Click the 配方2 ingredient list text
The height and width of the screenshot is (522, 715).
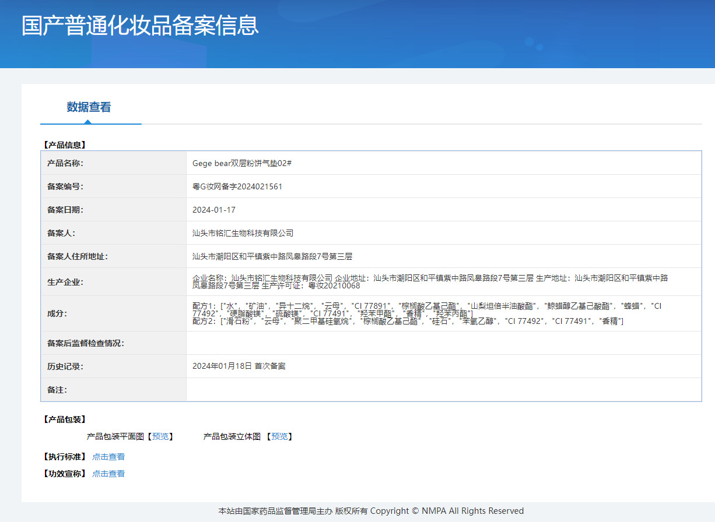[408, 322]
